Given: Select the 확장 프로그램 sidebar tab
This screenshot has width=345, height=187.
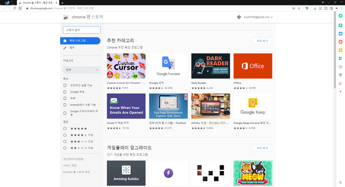Looking at the screenshot, I should point(80,41).
